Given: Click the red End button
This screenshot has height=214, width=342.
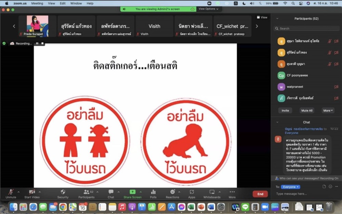Looking at the screenshot, I should pyautogui.click(x=260, y=194).
